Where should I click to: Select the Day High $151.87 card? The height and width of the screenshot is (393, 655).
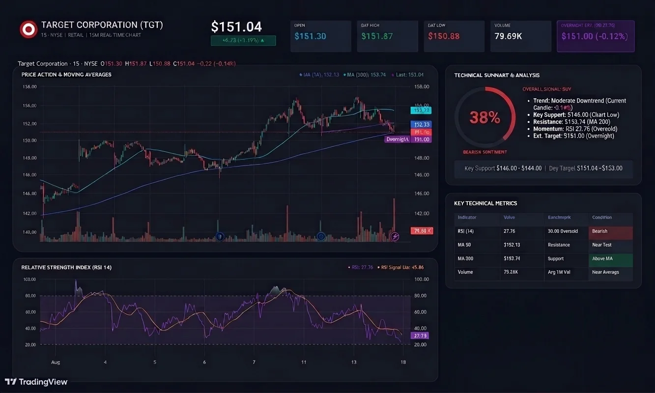387,36
